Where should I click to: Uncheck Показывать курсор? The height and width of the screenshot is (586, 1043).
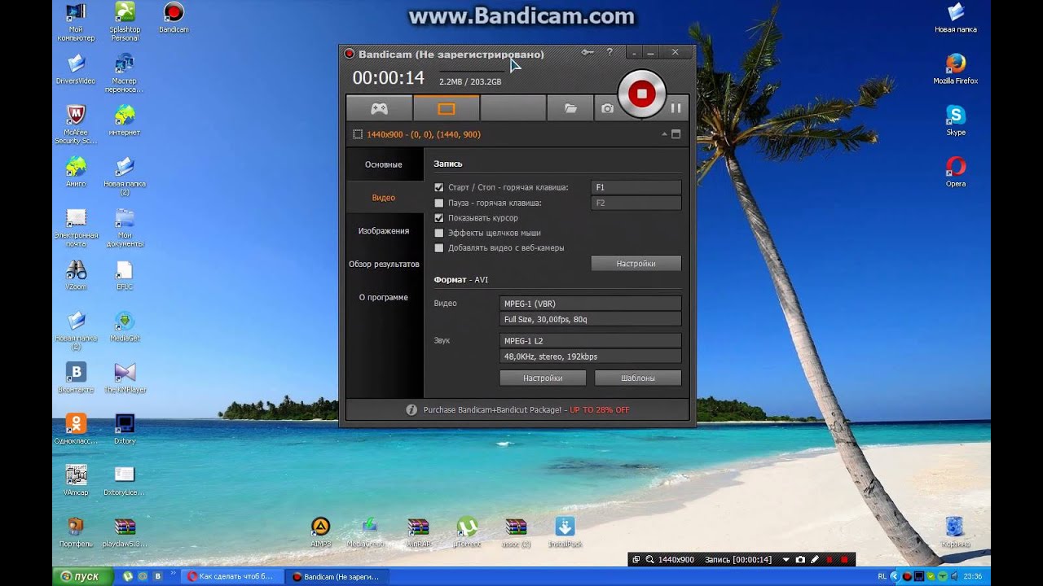point(439,218)
